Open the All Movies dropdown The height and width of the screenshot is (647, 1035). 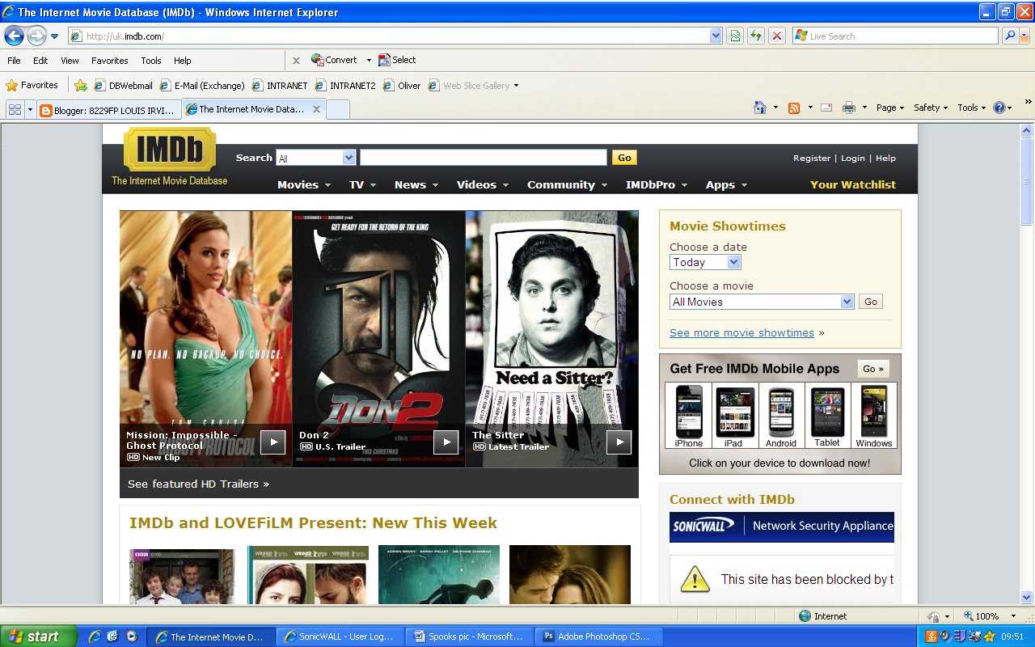(762, 302)
